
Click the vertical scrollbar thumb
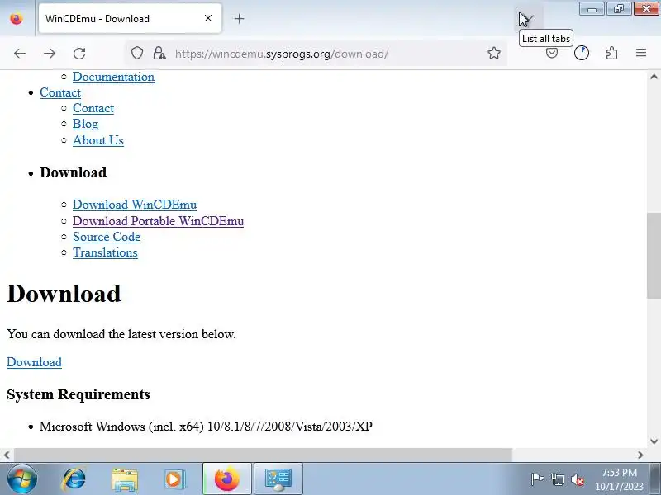click(654, 256)
